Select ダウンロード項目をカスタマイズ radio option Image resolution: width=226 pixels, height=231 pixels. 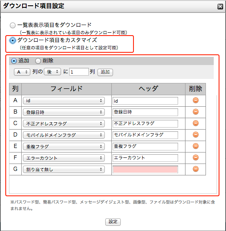click(x=13, y=40)
